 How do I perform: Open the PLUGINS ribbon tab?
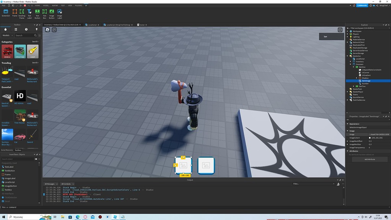[x=79, y=5]
